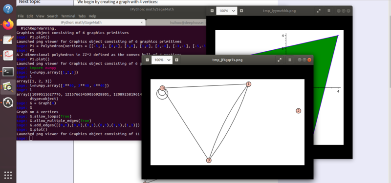Switch to IPython: math/SageMath tab
This screenshot has height=183, width=391.
point(81,22)
